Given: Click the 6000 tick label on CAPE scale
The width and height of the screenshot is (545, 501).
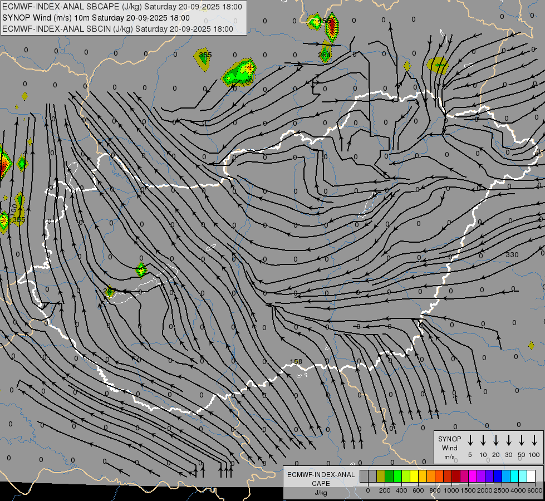Looking at the screenshot, I should click(x=535, y=490).
